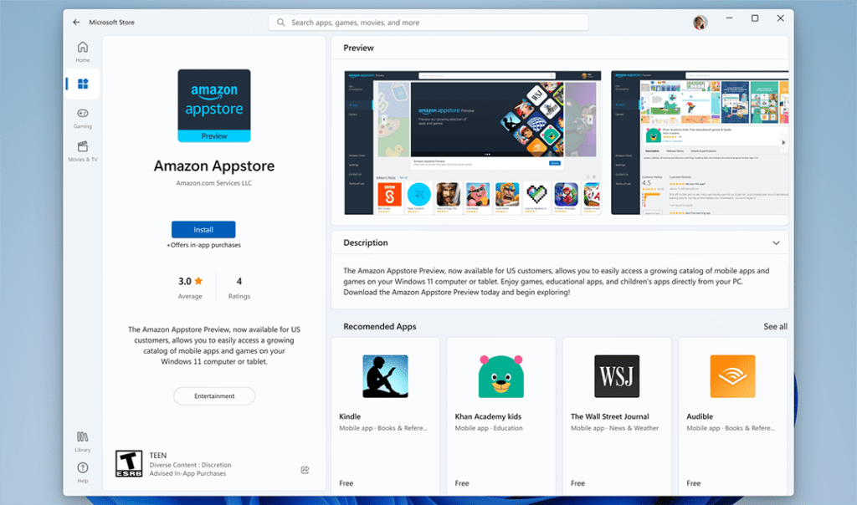Open the Kindle app card

(x=385, y=414)
